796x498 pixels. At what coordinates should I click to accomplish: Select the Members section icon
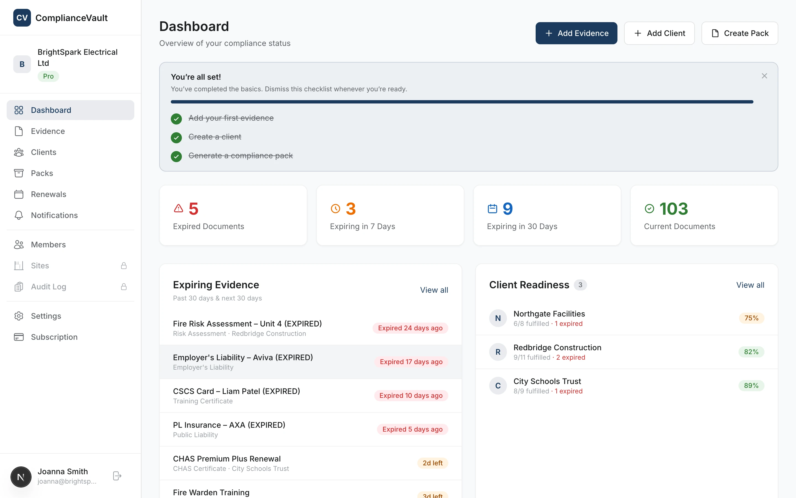19,244
